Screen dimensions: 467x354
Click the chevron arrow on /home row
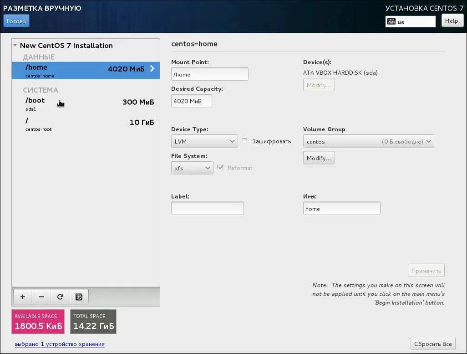[152, 69]
